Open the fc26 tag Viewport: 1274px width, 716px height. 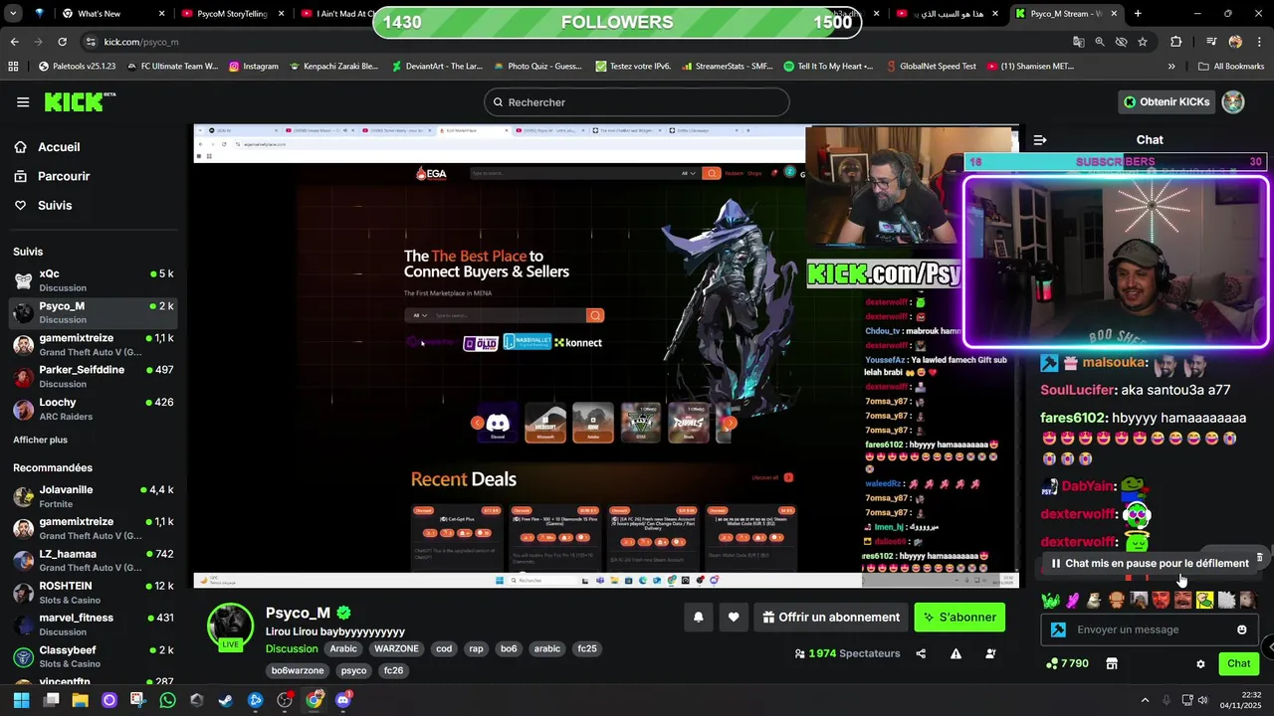(x=394, y=670)
